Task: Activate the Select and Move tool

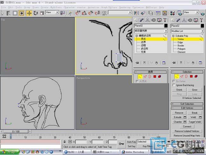Action: click(29, 13)
